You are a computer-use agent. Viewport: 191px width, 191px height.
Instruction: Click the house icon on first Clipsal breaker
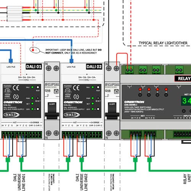tap(56, 91)
